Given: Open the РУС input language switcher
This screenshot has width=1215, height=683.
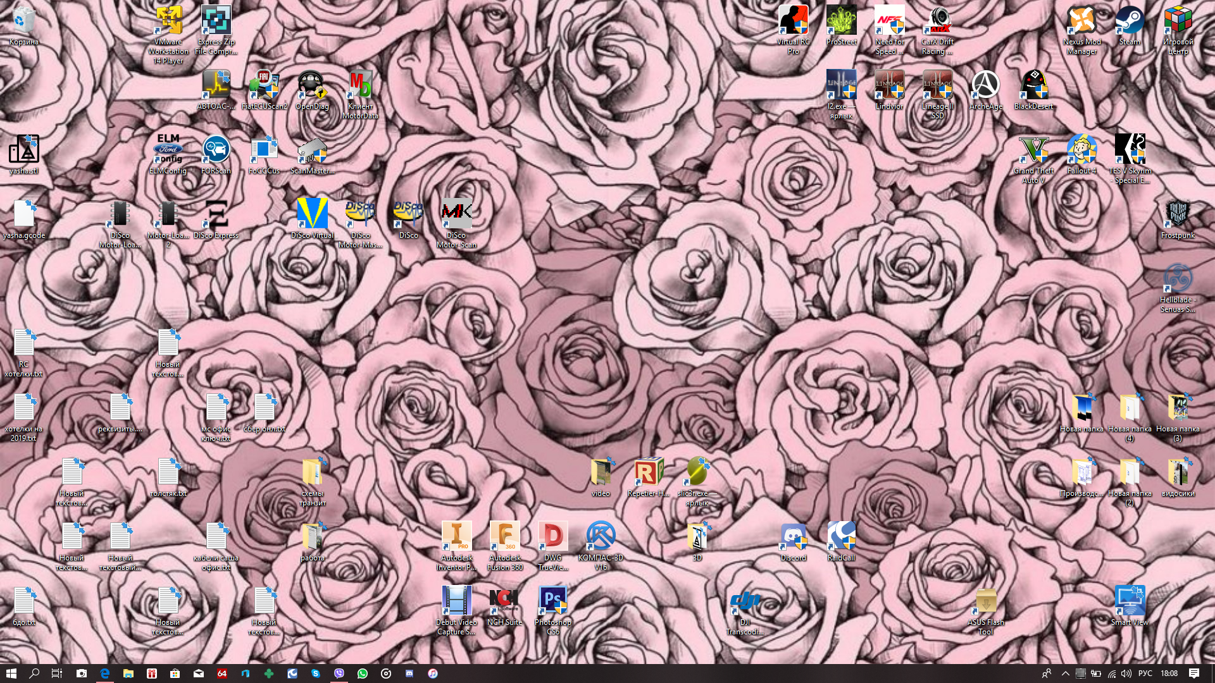Looking at the screenshot, I should coord(1145,674).
